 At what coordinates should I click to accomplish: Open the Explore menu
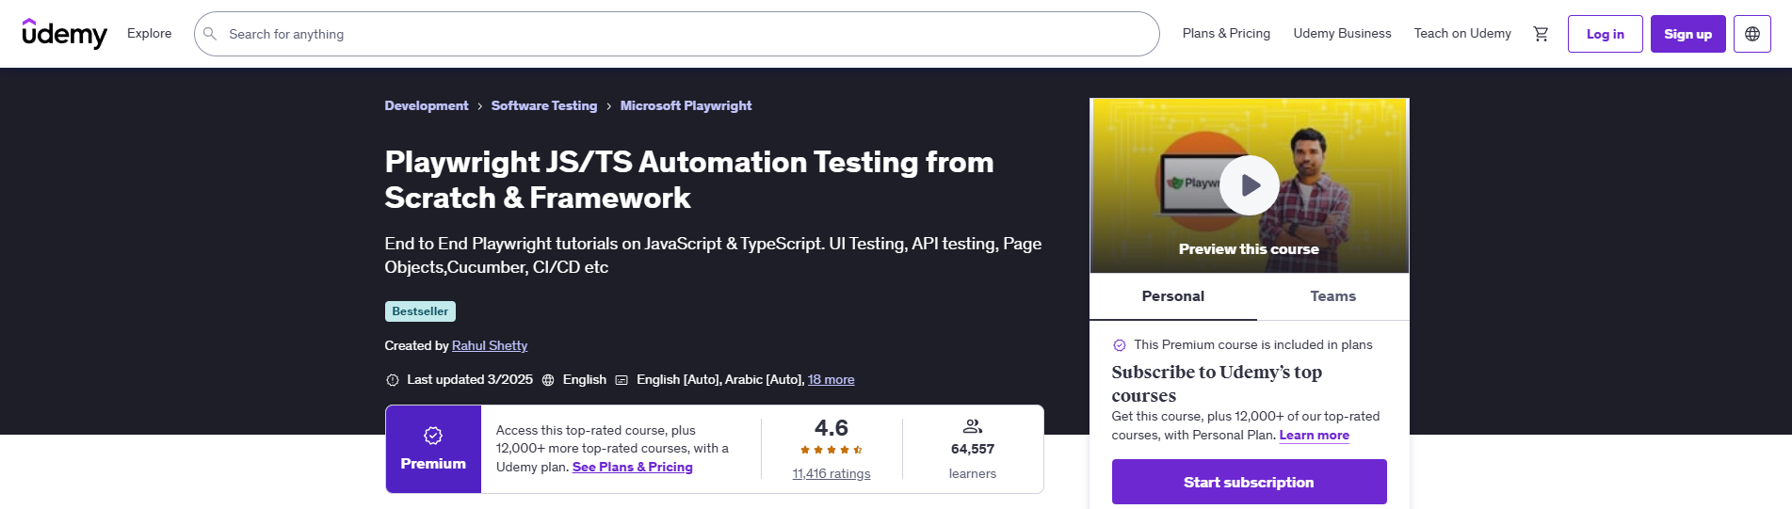(x=150, y=33)
